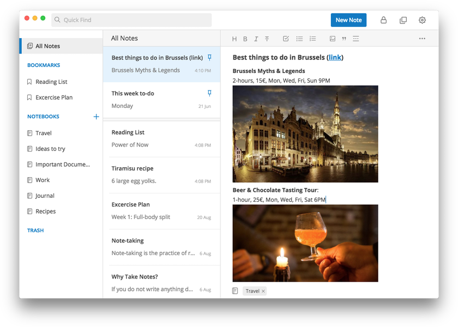The image size is (458, 327).
Task: Select the Best things to do in Brussels note
Action: (x=161, y=64)
